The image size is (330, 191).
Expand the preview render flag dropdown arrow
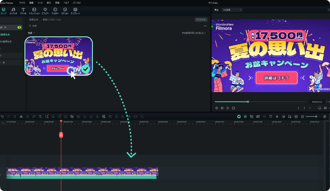314,108
